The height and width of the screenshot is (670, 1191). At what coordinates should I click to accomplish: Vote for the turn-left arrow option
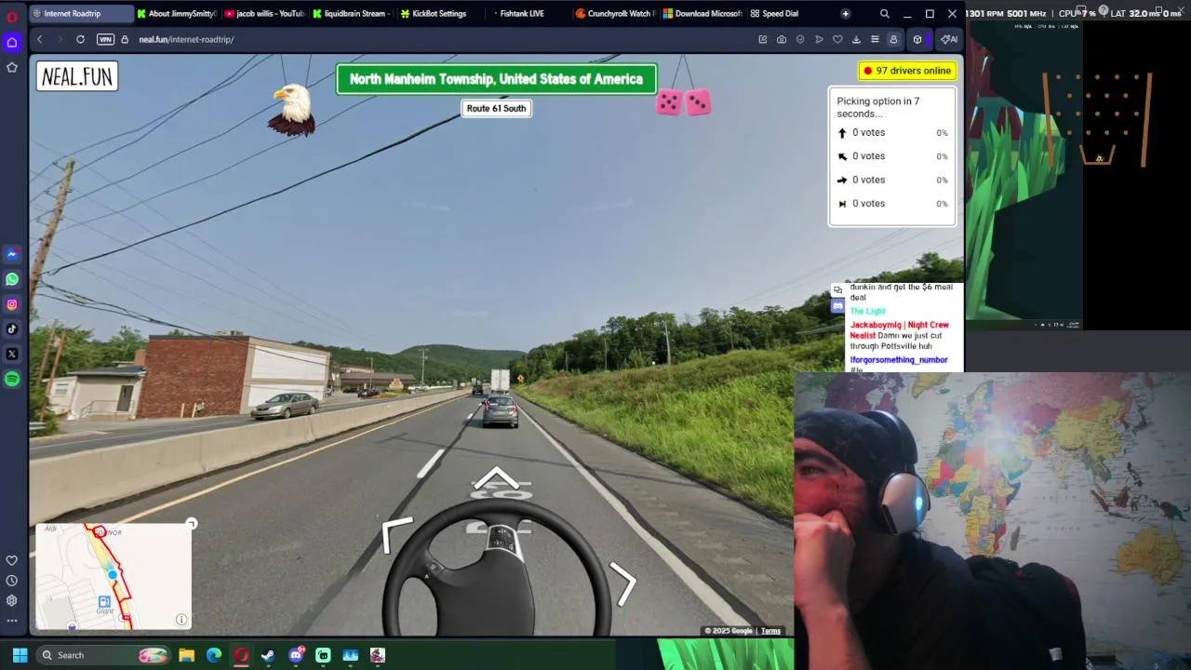tap(892, 156)
